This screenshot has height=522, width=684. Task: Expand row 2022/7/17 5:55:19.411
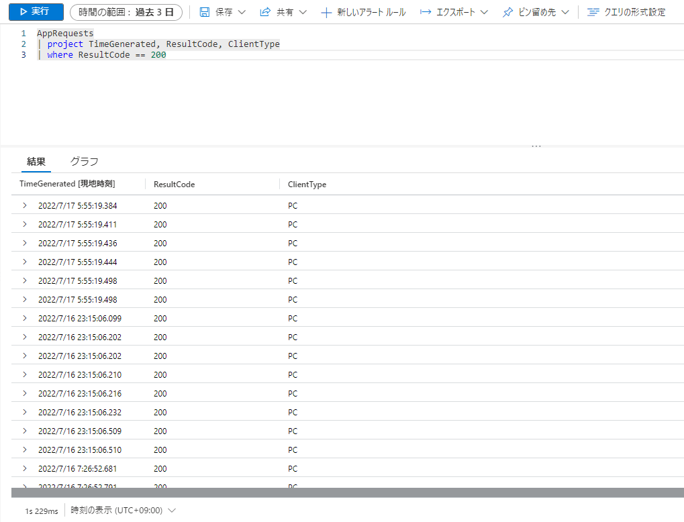[25, 224]
